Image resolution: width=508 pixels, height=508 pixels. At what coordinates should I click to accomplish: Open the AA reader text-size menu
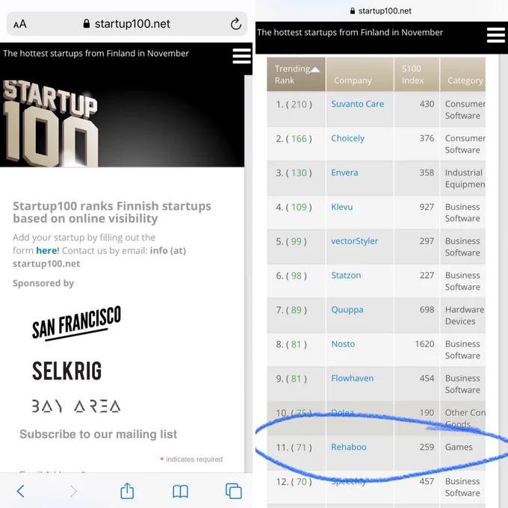tap(20, 24)
